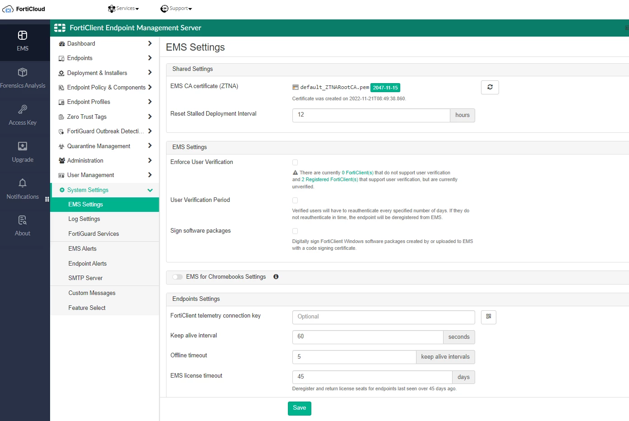Image resolution: width=629 pixels, height=421 pixels.
Task: Open the About icon in sidebar
Action: 23,220
